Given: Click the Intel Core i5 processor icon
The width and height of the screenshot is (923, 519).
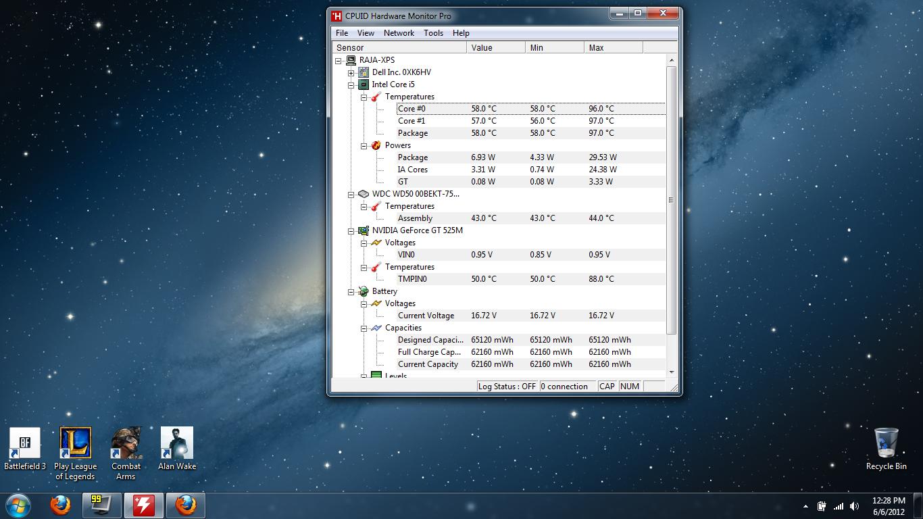Looking at the screenshot, I should coord(364,84).
